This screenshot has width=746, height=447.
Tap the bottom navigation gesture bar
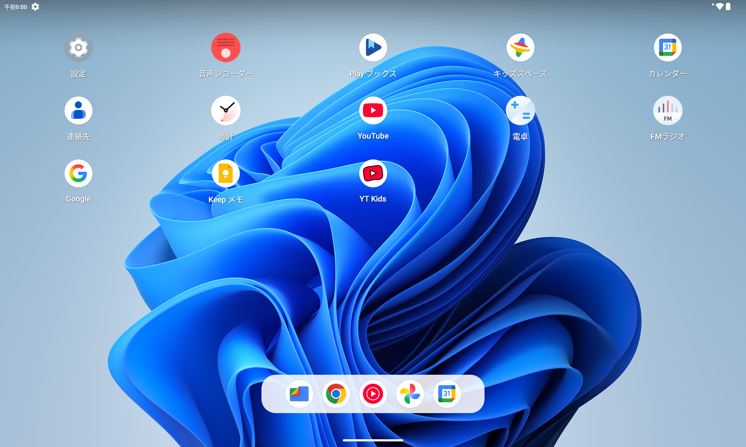click(373, 440)
